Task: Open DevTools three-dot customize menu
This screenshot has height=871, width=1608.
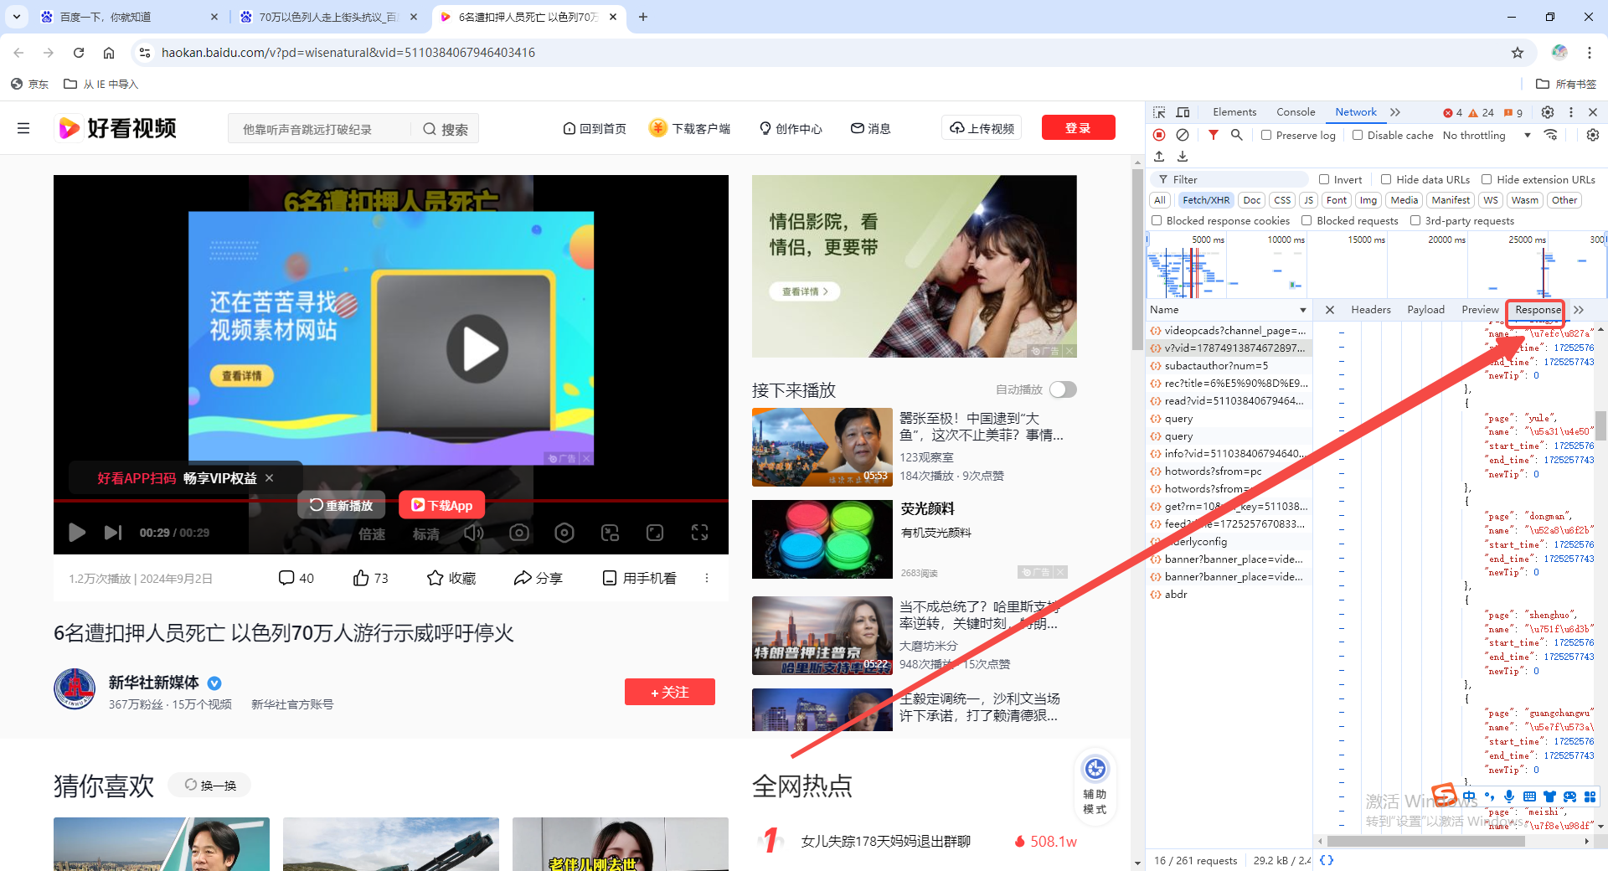Action: (x=1571, y=112)
